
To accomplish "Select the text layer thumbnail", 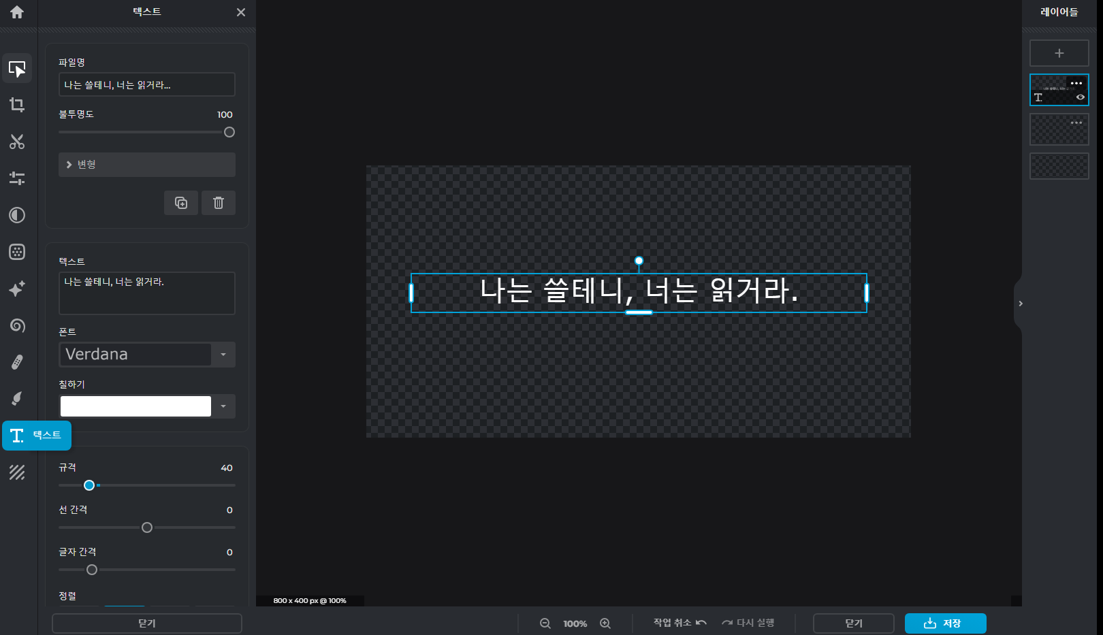I will 1059,90.
